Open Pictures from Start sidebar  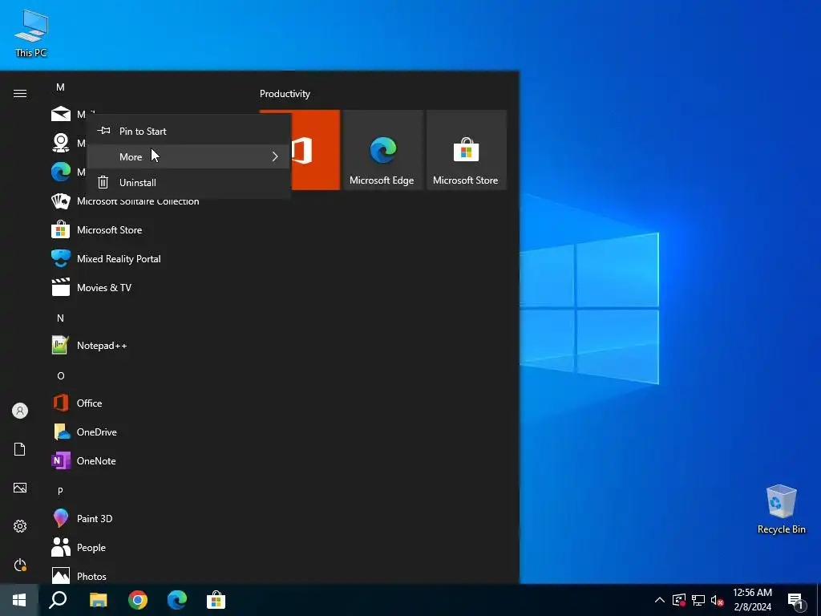tap(20, 488)
